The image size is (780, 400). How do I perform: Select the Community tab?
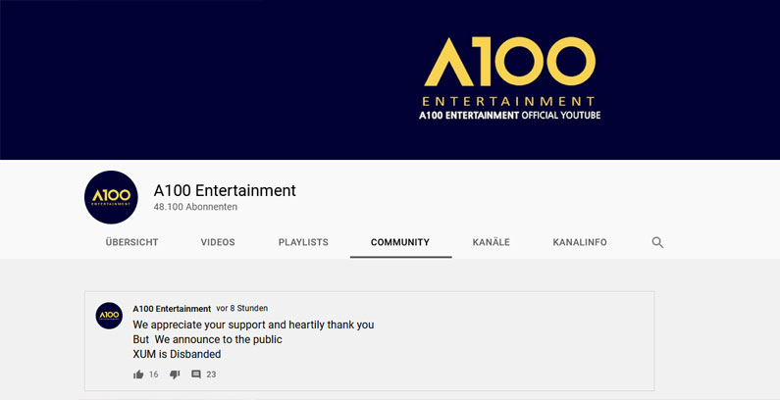[400, 242]
